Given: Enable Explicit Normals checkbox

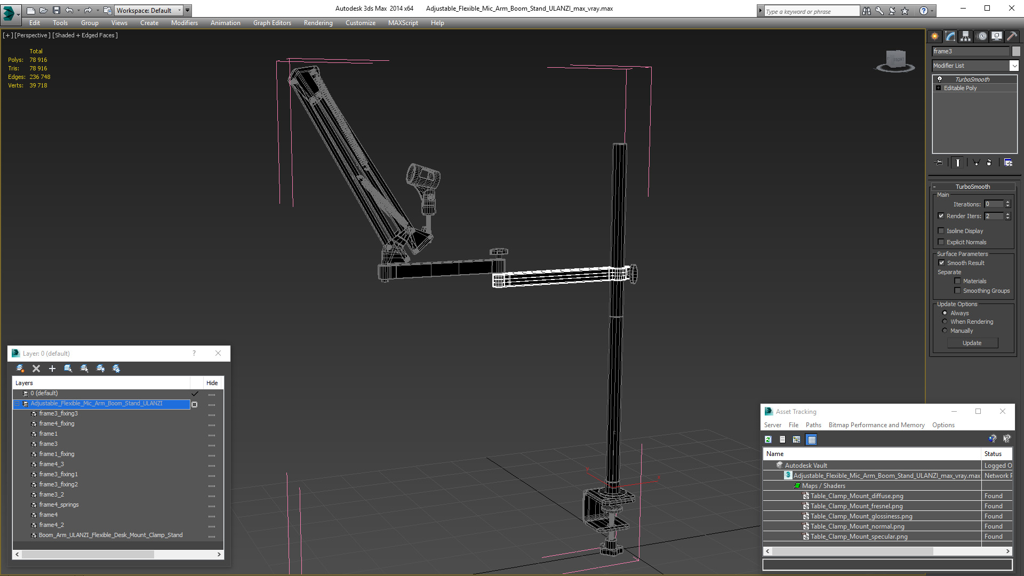Looking at the screenshot, I should point(941,242).
